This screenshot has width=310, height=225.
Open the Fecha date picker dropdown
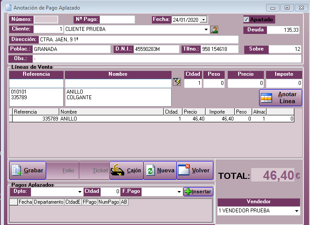point(203,19)
